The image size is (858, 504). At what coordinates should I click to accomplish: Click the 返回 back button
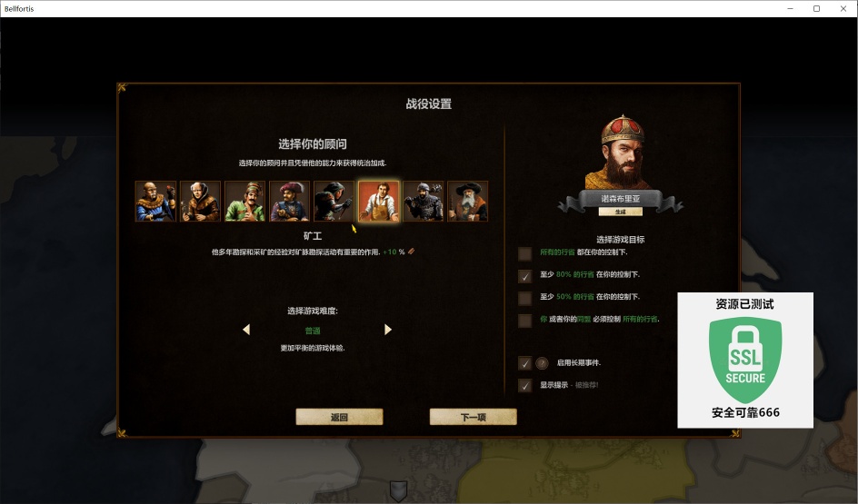click(x=339, y=417)
